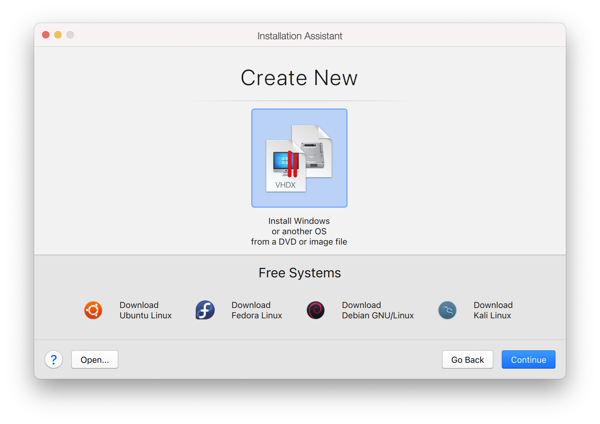Screen dimensions: 600x424
Task: Select Download Debian GNU/Linux text
Action: coord(377,310)
